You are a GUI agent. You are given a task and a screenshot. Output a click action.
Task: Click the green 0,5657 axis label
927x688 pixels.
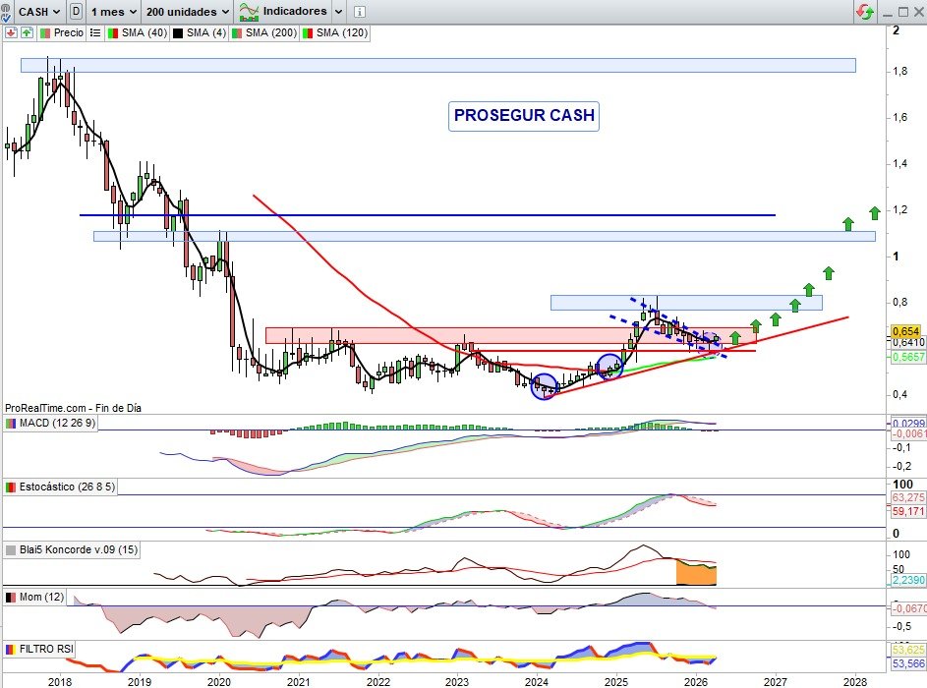coord(907,357)
